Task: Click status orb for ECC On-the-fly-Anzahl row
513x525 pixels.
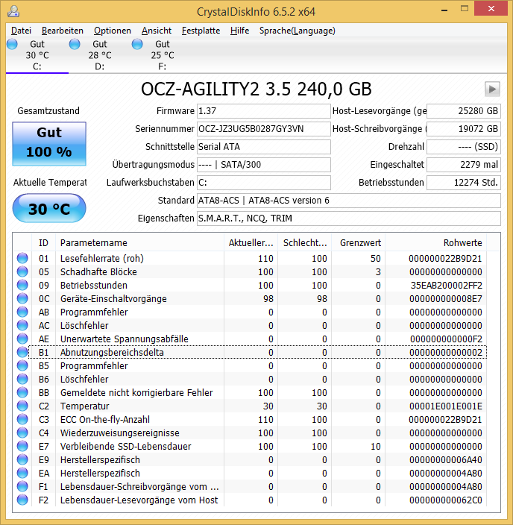Action: coord(22,419)
